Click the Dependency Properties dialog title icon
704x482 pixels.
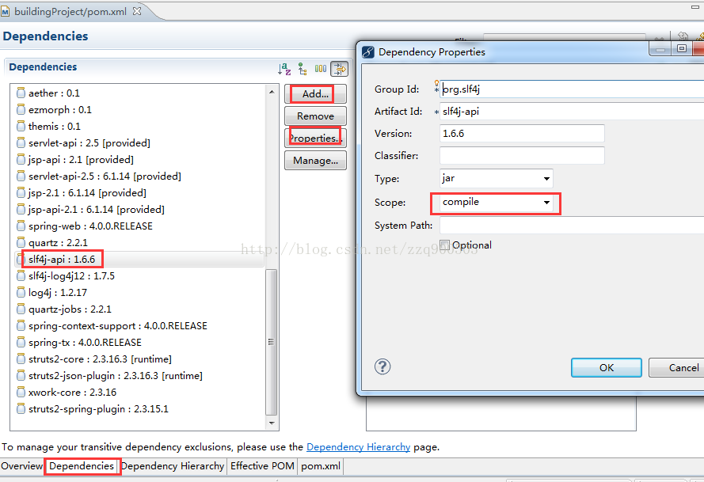tap(368, 52)
